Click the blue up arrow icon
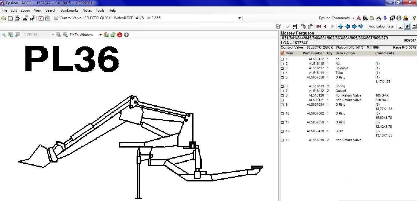This screenshot has width=417, height=201. (340, 26)
